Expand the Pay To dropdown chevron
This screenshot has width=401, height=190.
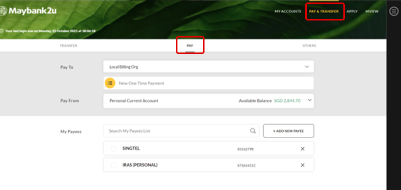[x=307, y=67]
